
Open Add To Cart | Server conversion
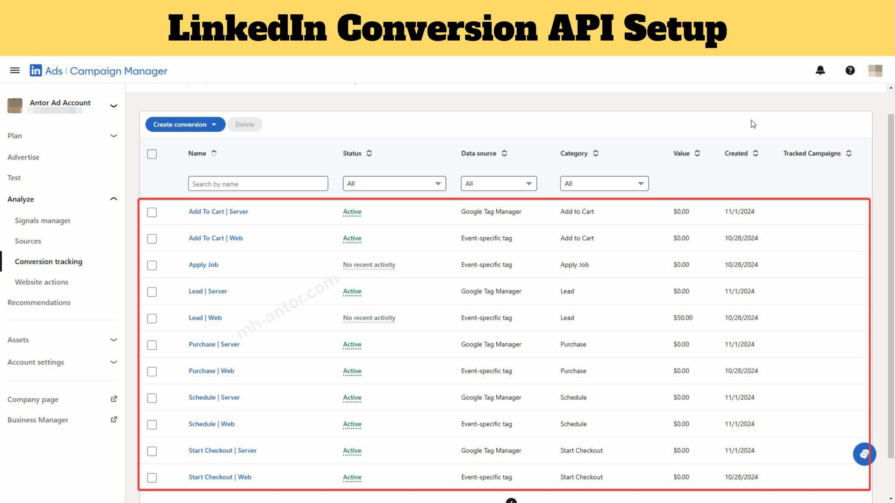point(219,212)
